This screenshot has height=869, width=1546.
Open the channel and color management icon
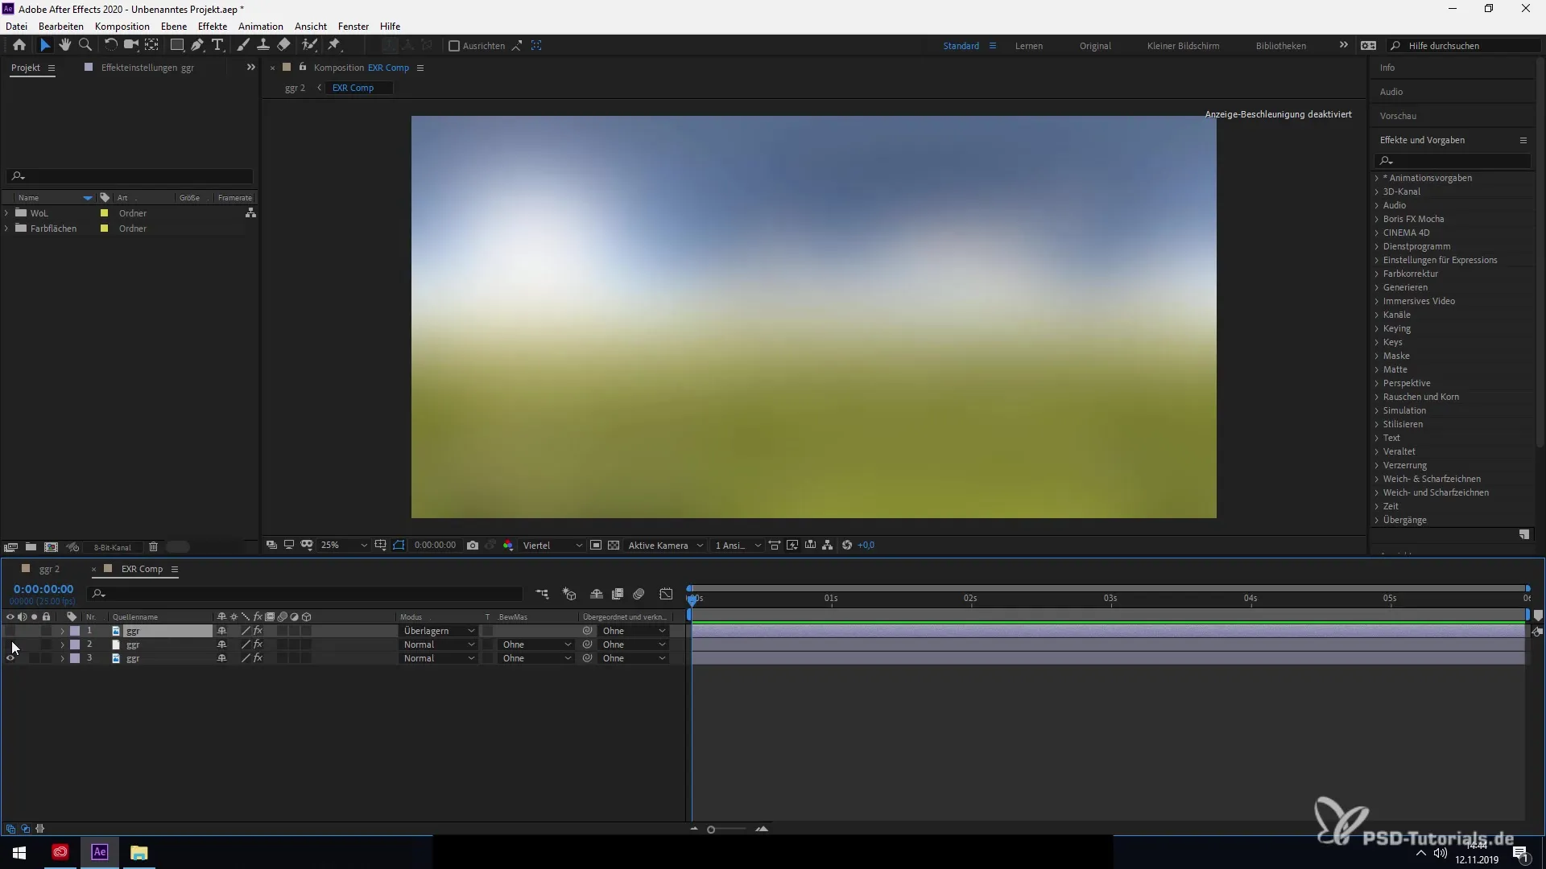[508, 545]
